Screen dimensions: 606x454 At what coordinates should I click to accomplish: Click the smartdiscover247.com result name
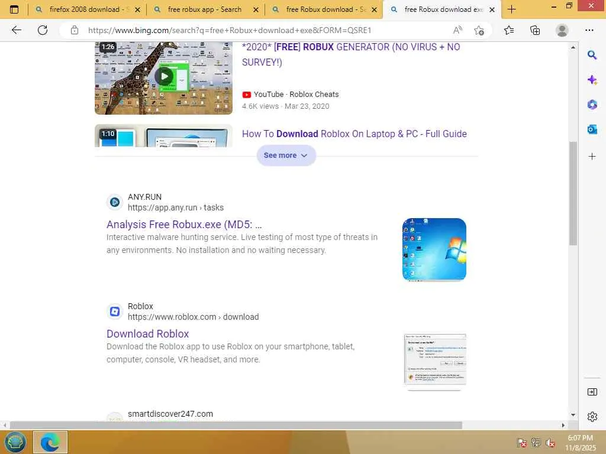(170, 414)
